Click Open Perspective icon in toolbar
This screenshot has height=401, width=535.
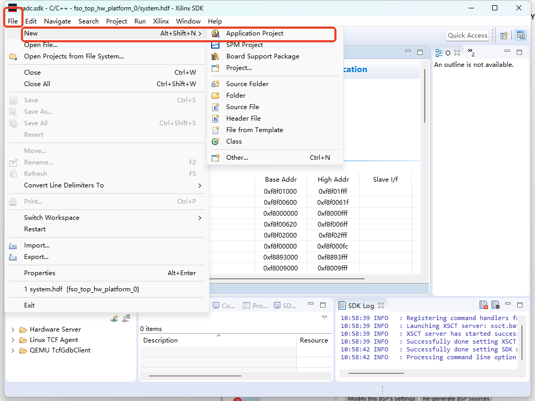(504, 36)
